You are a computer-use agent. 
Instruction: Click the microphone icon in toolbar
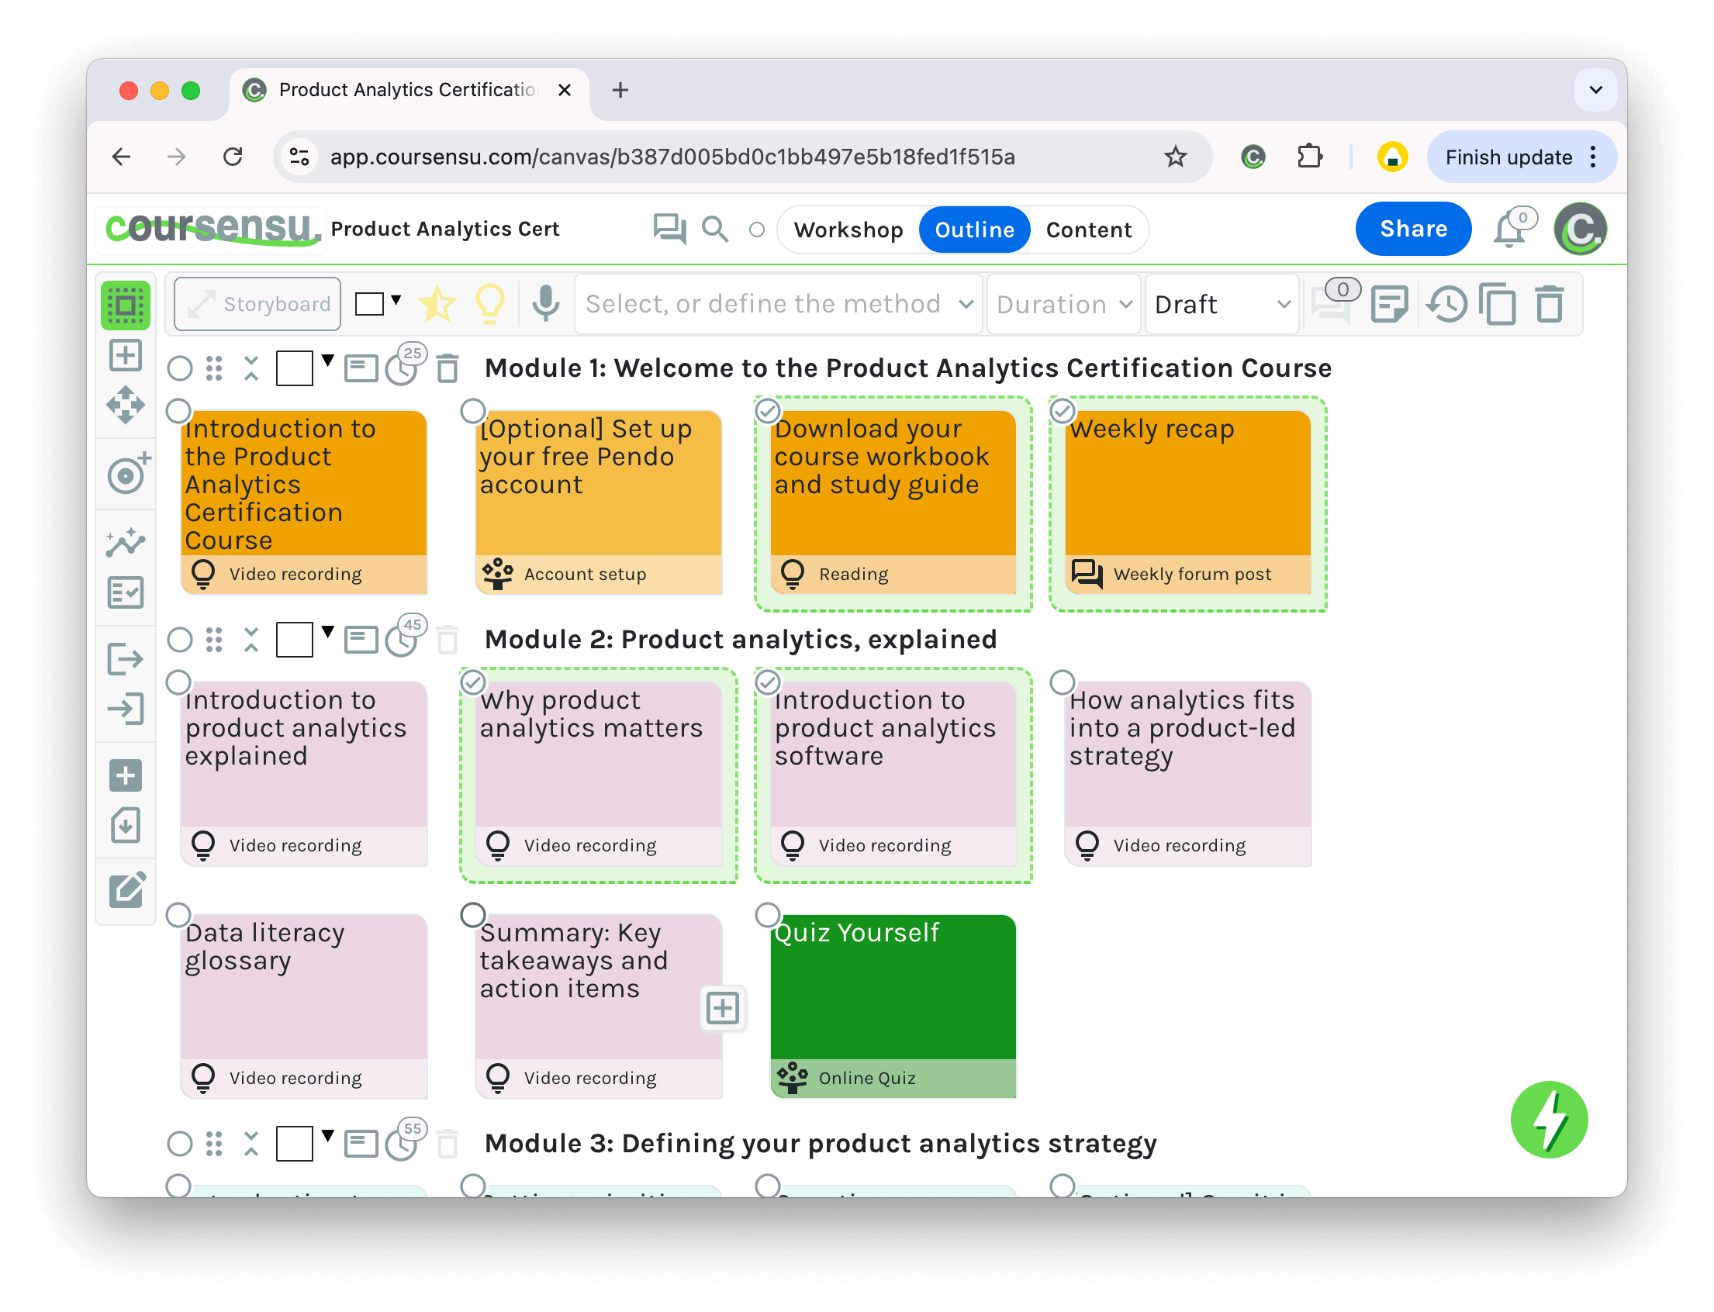(x=545, y=304)
